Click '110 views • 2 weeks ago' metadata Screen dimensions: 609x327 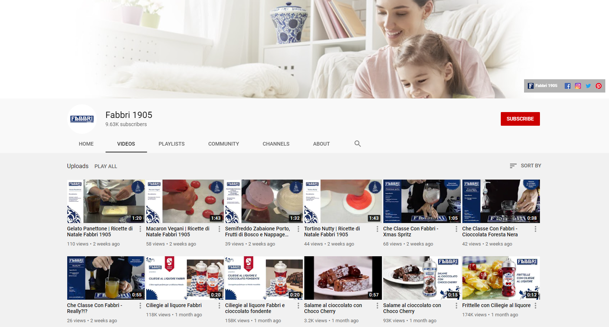[93, 244]
